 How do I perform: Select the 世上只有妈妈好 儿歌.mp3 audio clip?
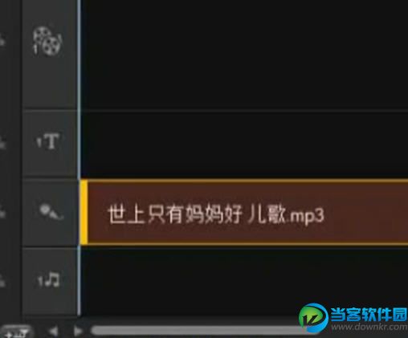(244, 212)
